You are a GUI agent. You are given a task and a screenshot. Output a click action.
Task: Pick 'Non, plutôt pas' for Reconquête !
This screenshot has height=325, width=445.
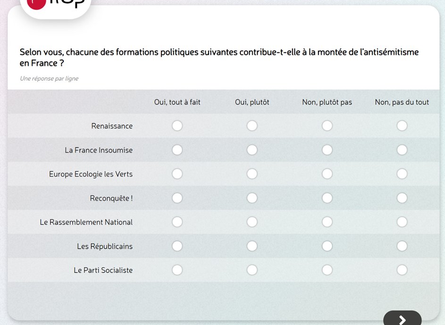click(327, 198)
